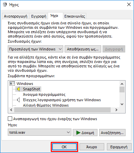Click the Windows program group icon
The width and height of the screenshot is (134, 153).
(x=12, y=84)
